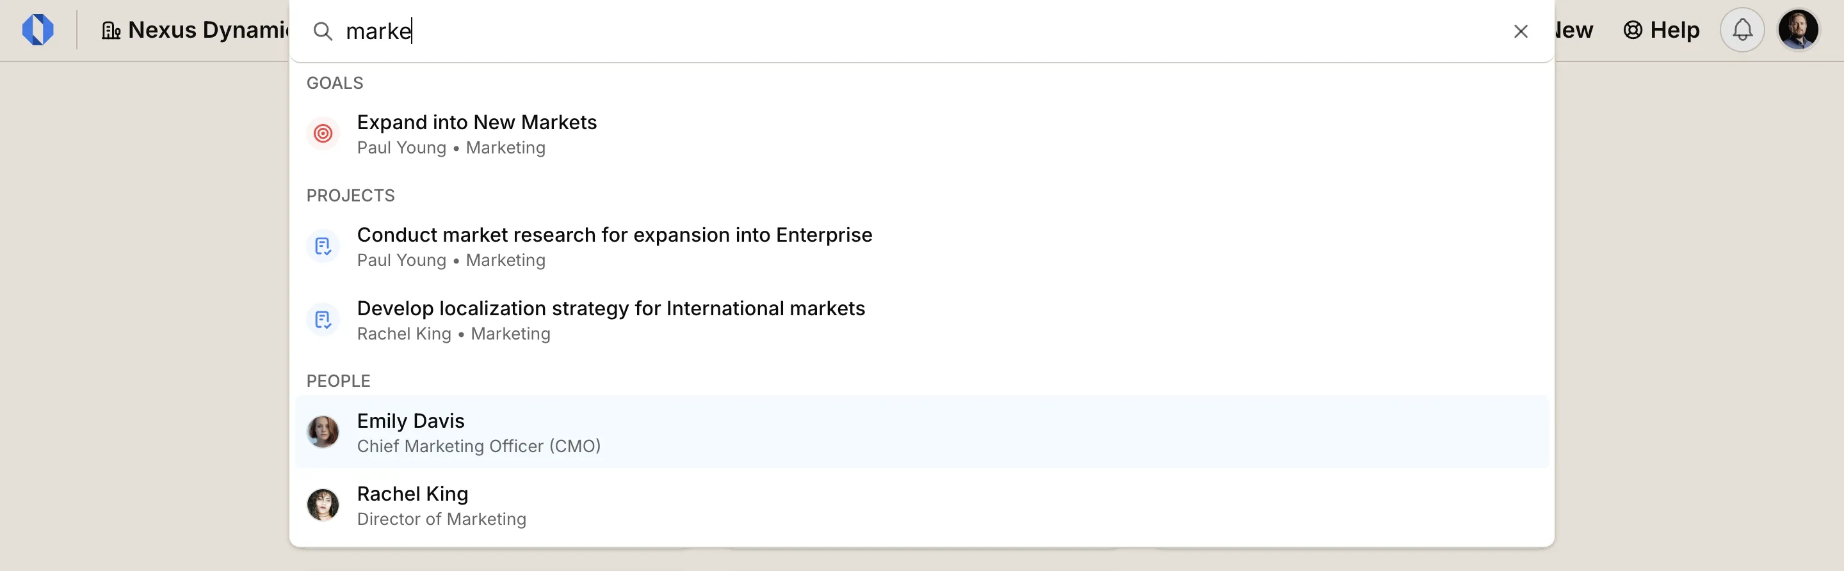Click Rachel King's profile photo
The width and height of the screenshot is (1844, 571).
point(323,505)
